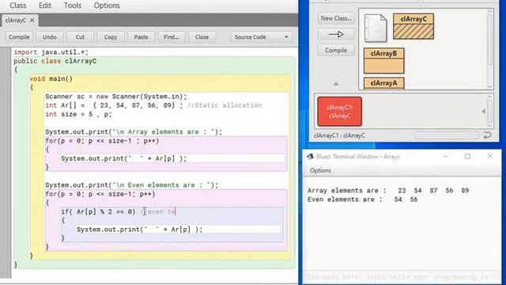
Task: Click the BlueJ icon in Terminal title bar
Action: coord(311,157)
